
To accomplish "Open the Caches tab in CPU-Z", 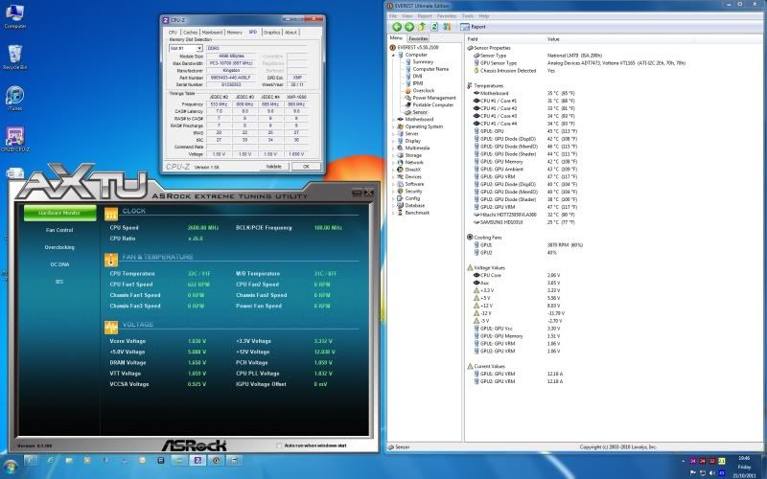I will click(190, 33).
